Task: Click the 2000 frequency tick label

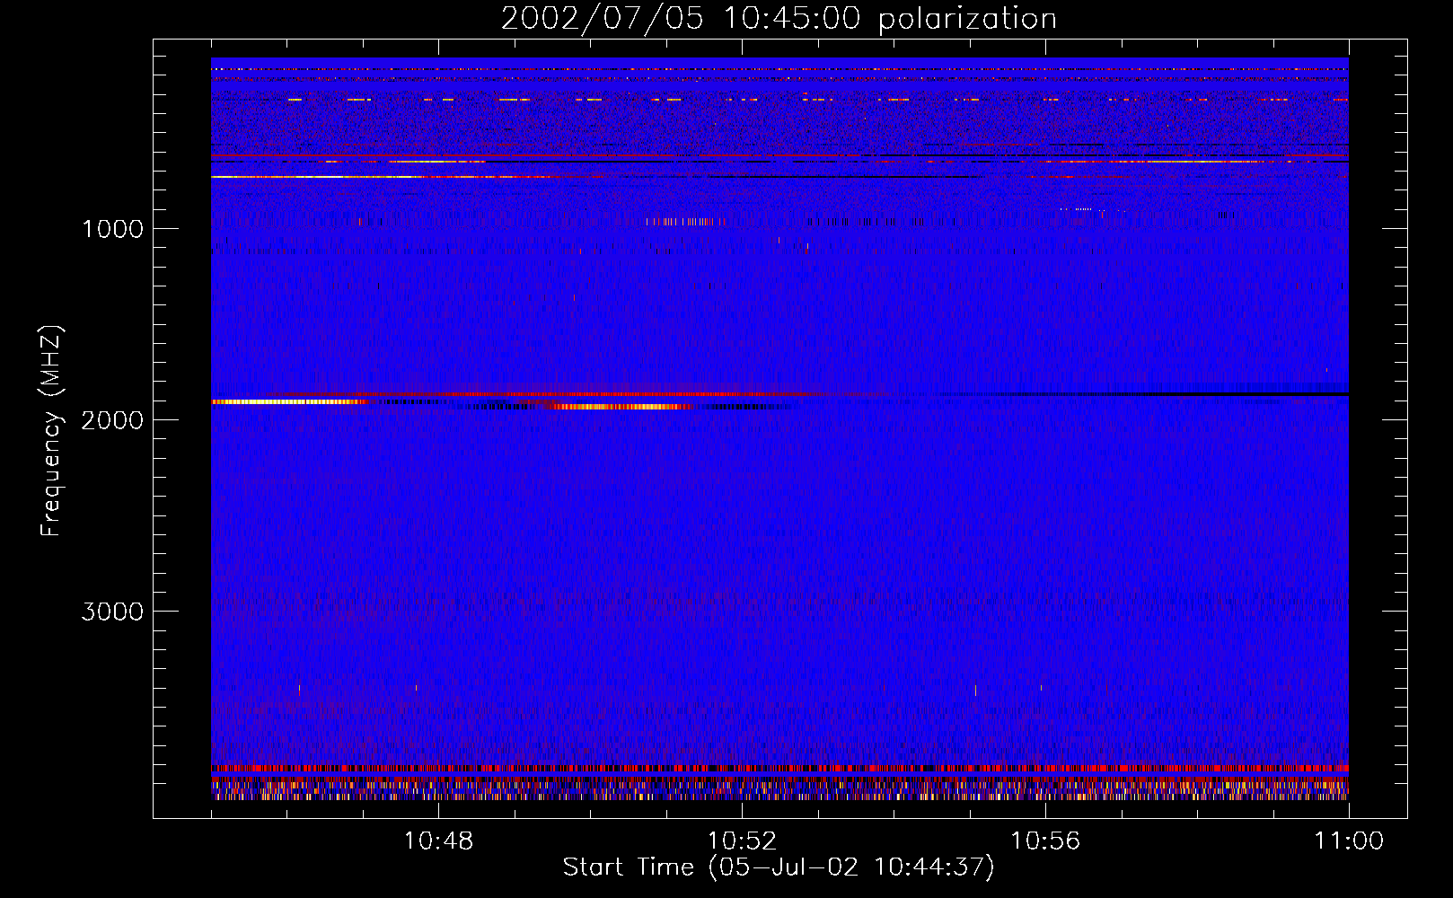Action: coord(112,420)
